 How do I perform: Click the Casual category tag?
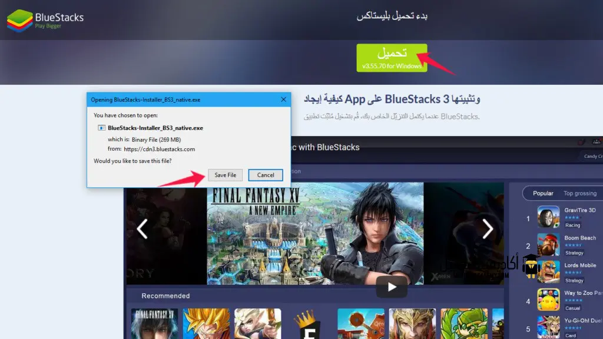[572, 308]
